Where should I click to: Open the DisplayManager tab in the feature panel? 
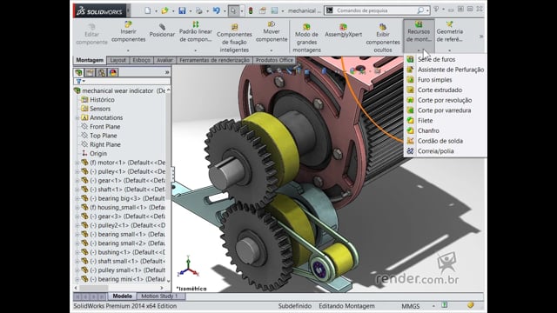[x=113, y=73]
